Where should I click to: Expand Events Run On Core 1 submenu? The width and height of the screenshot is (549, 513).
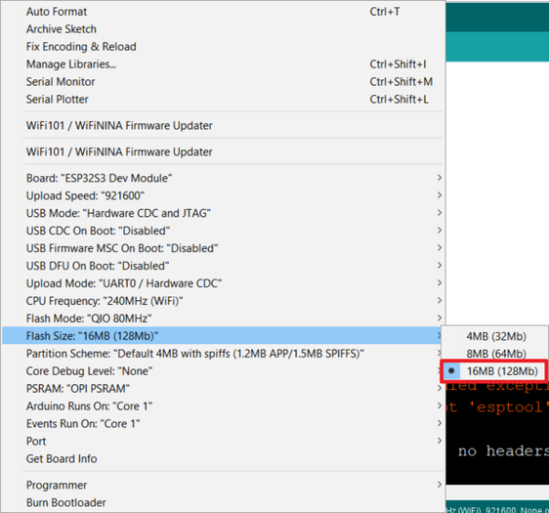pos(224,423)
